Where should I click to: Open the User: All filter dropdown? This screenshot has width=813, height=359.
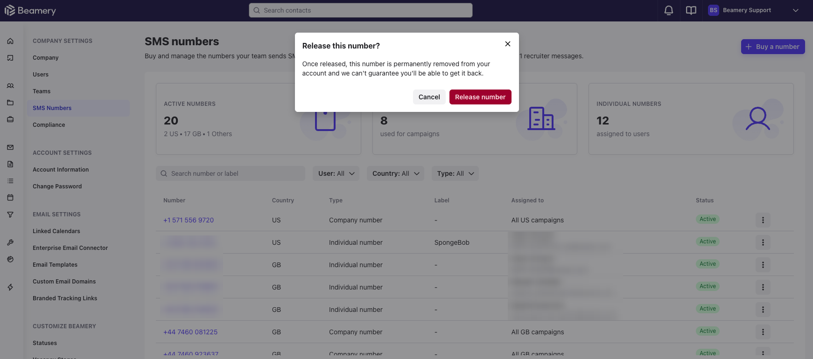(x=336, y=173)
